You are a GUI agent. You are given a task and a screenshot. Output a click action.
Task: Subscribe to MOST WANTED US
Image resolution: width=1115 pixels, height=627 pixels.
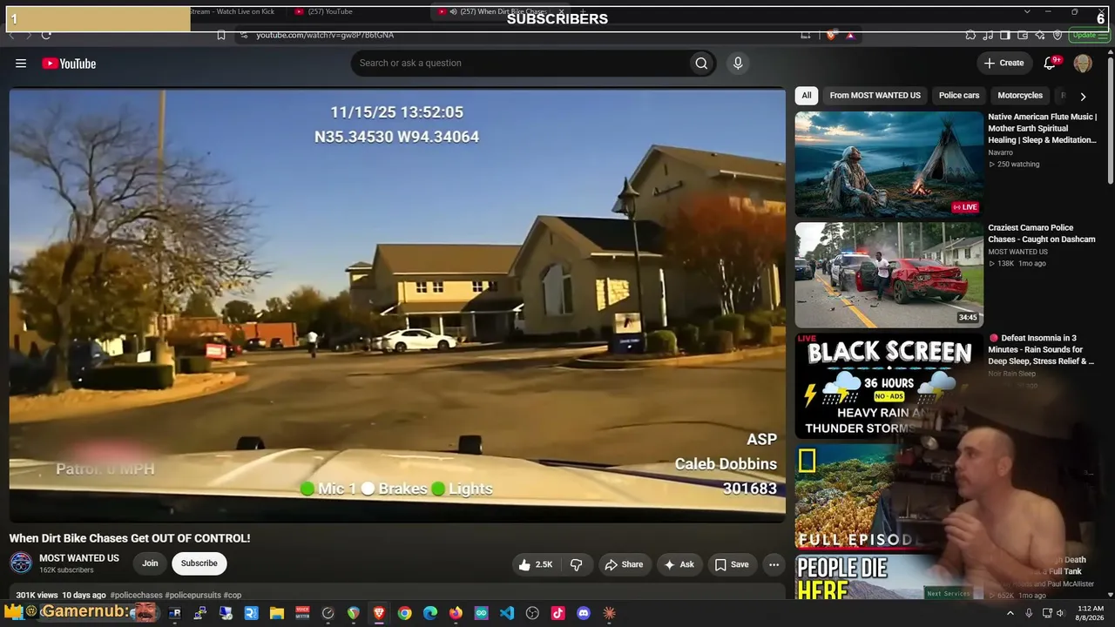[x=199, y=563]
